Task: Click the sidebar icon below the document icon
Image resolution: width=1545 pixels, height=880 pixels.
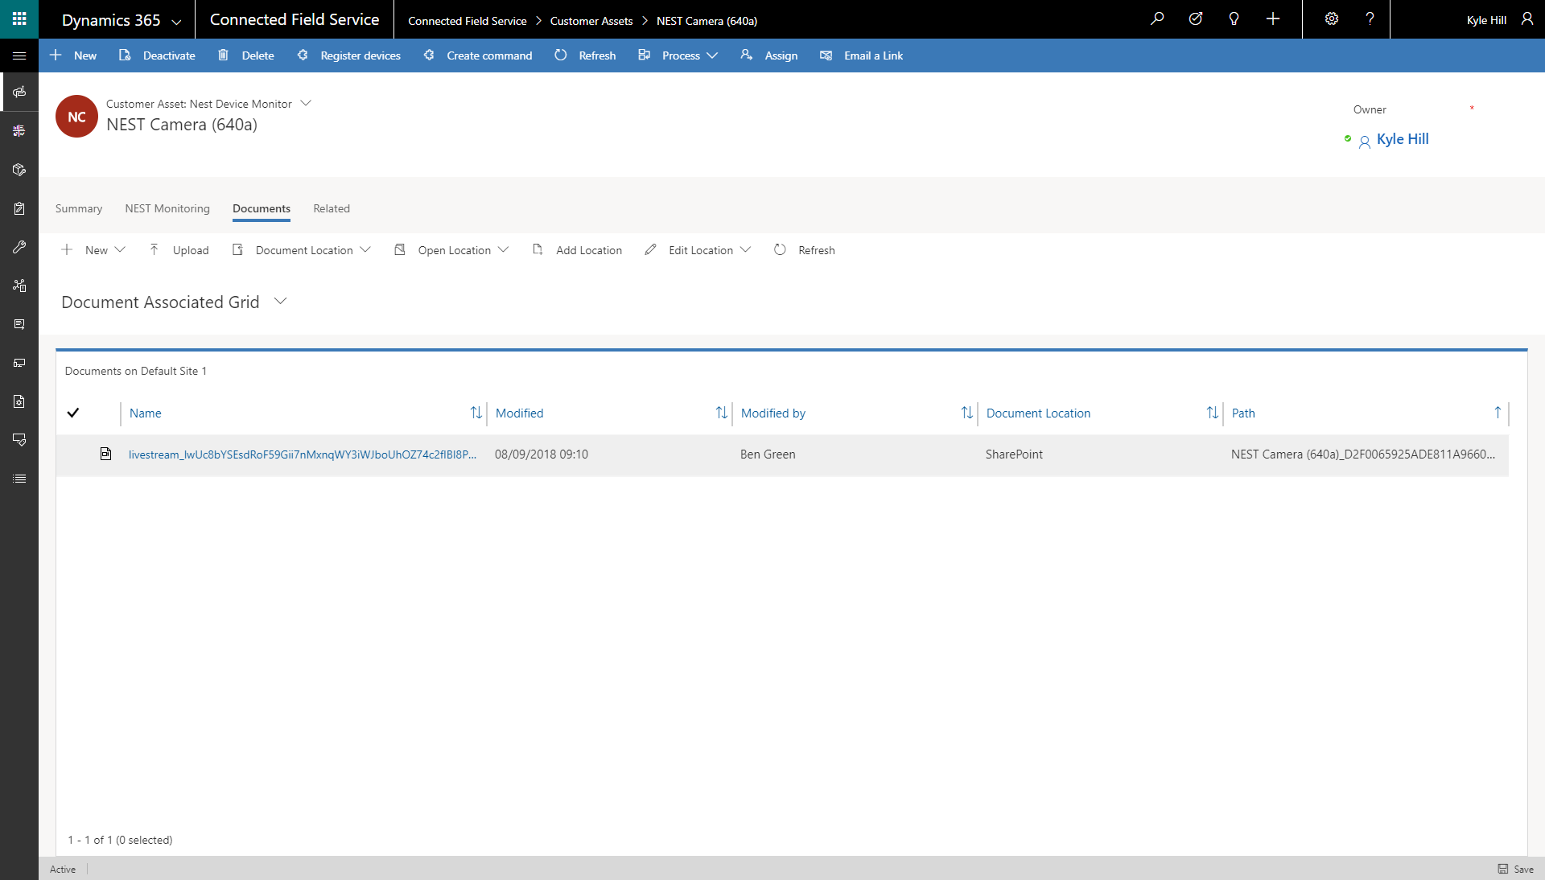Action: pyautogui.click(x=19, y=440)
